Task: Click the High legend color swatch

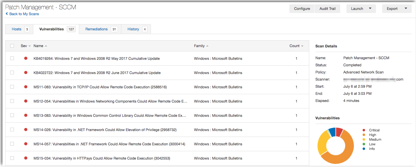Action: tap(364, 135)
